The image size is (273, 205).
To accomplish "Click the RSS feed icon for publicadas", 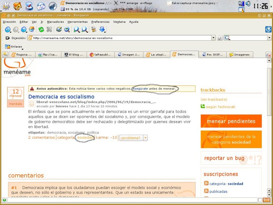I will point(206,191).
